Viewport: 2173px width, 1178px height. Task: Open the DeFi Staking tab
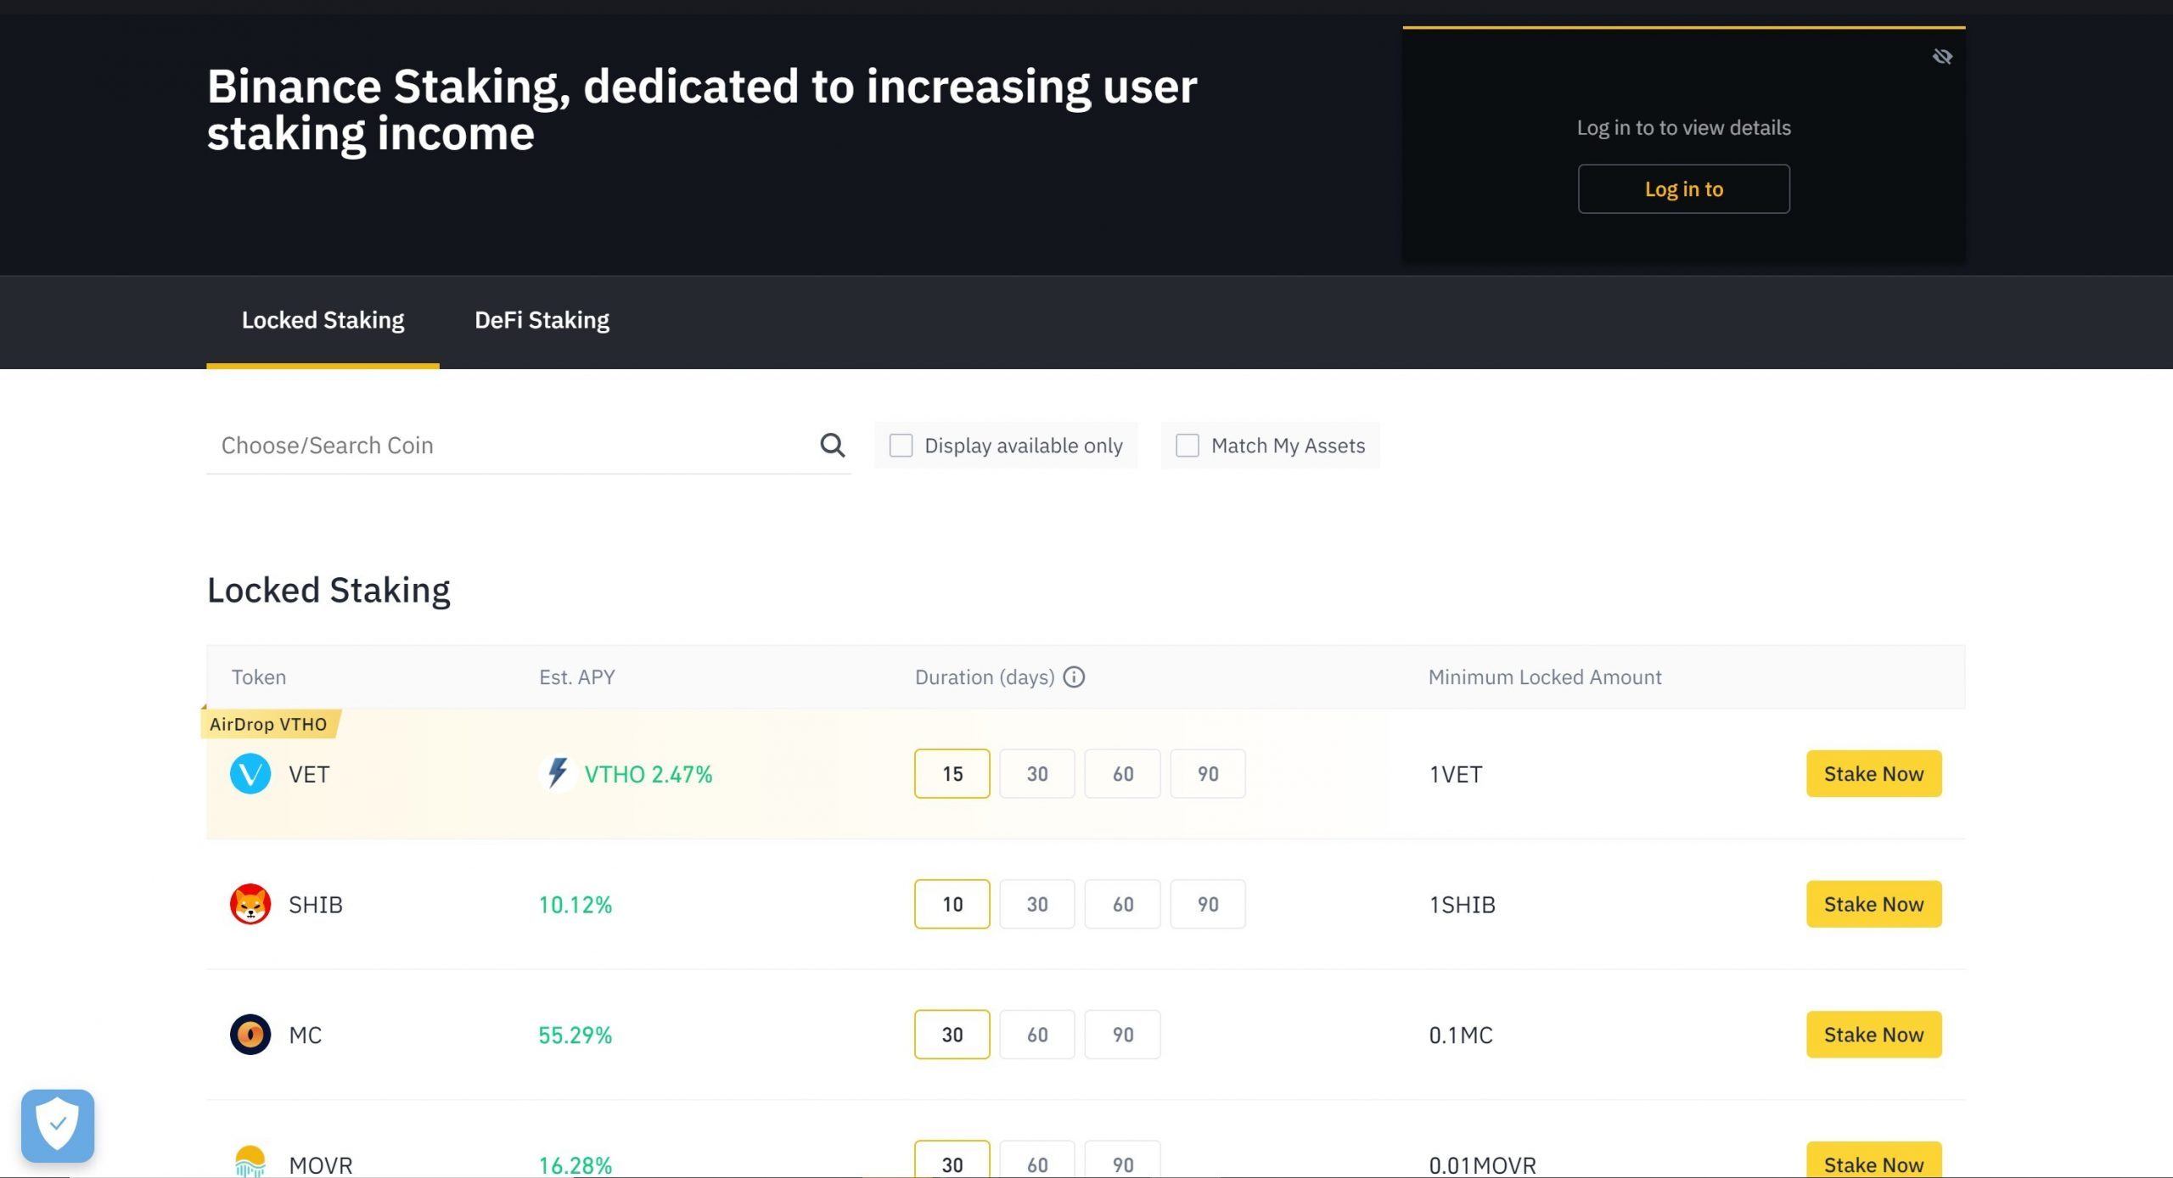coord(542,321)
